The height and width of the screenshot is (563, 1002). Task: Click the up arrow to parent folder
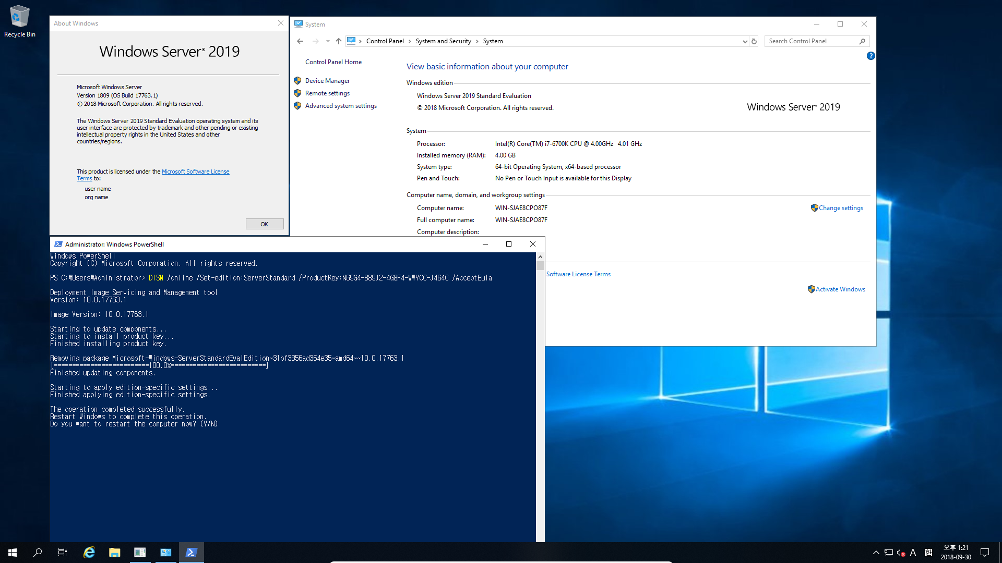(x=339, y=41)
